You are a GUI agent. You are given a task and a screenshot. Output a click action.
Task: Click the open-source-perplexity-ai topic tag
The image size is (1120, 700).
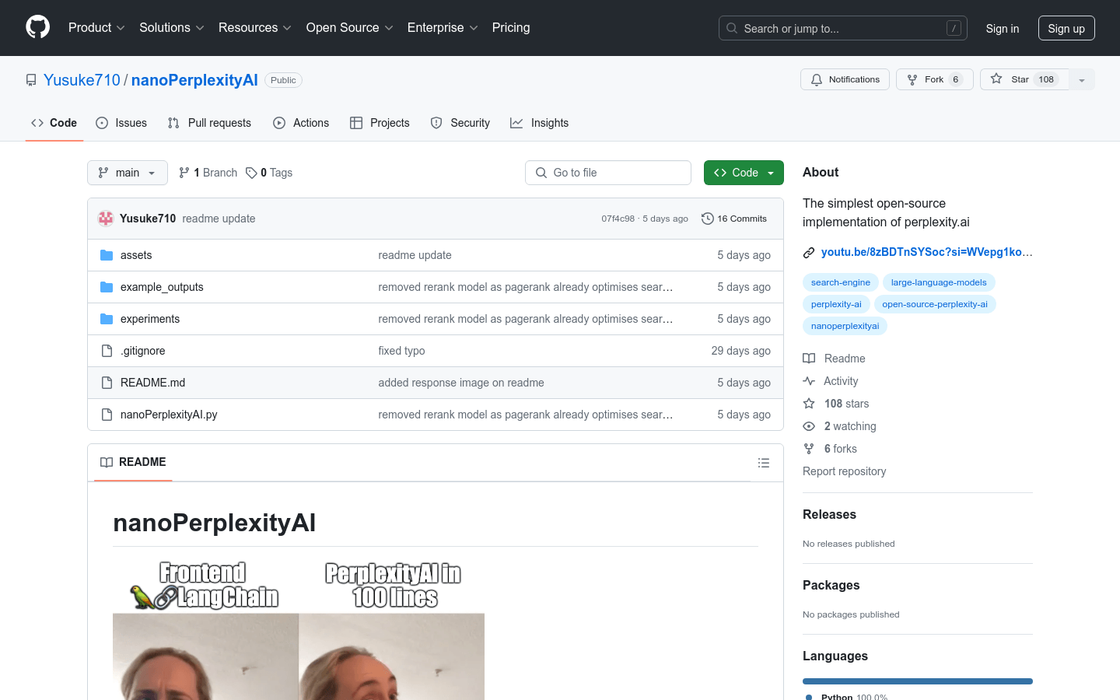point(935,304)
